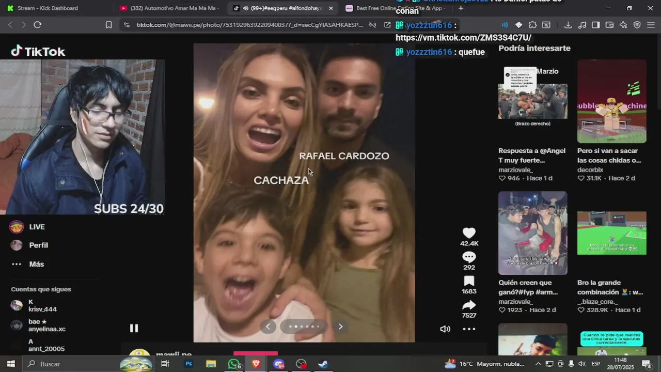The image size is (661, 372).
Task: Open the three-dot options menu on the post
Action: coord(469,329)
